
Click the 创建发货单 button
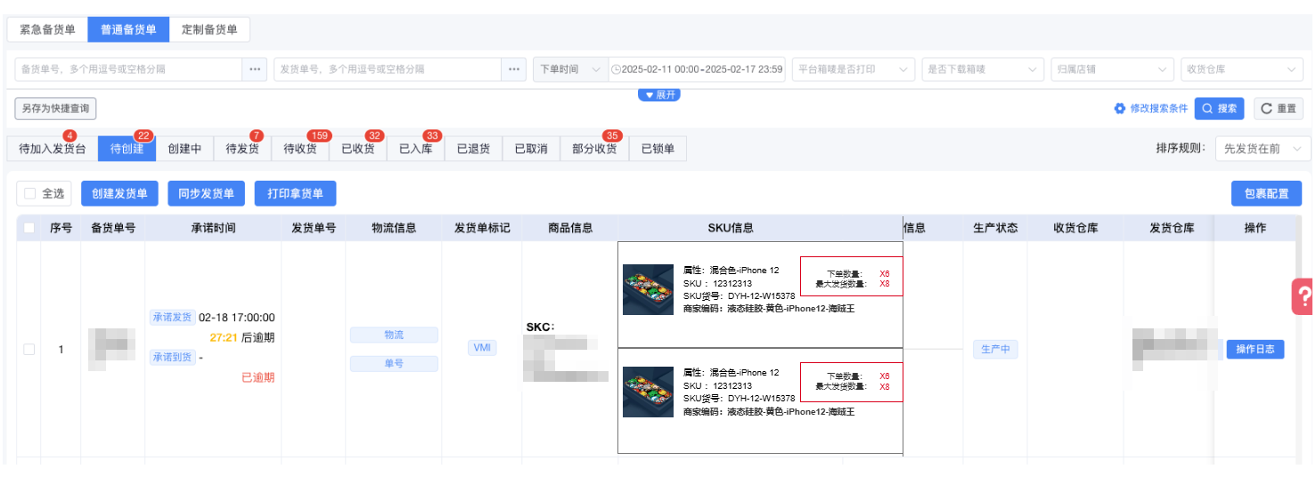(x=120, y=193)
